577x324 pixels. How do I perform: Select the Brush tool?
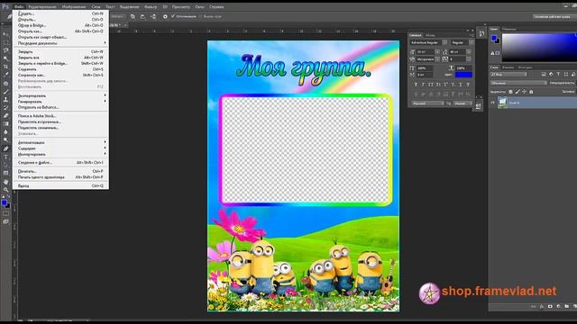point(5,92)
